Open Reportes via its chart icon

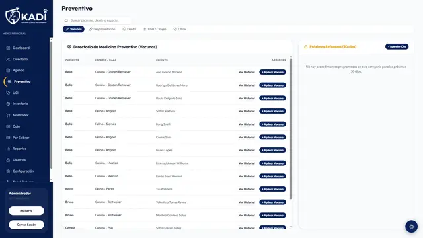pyautogui.click(x=8, y=149)
